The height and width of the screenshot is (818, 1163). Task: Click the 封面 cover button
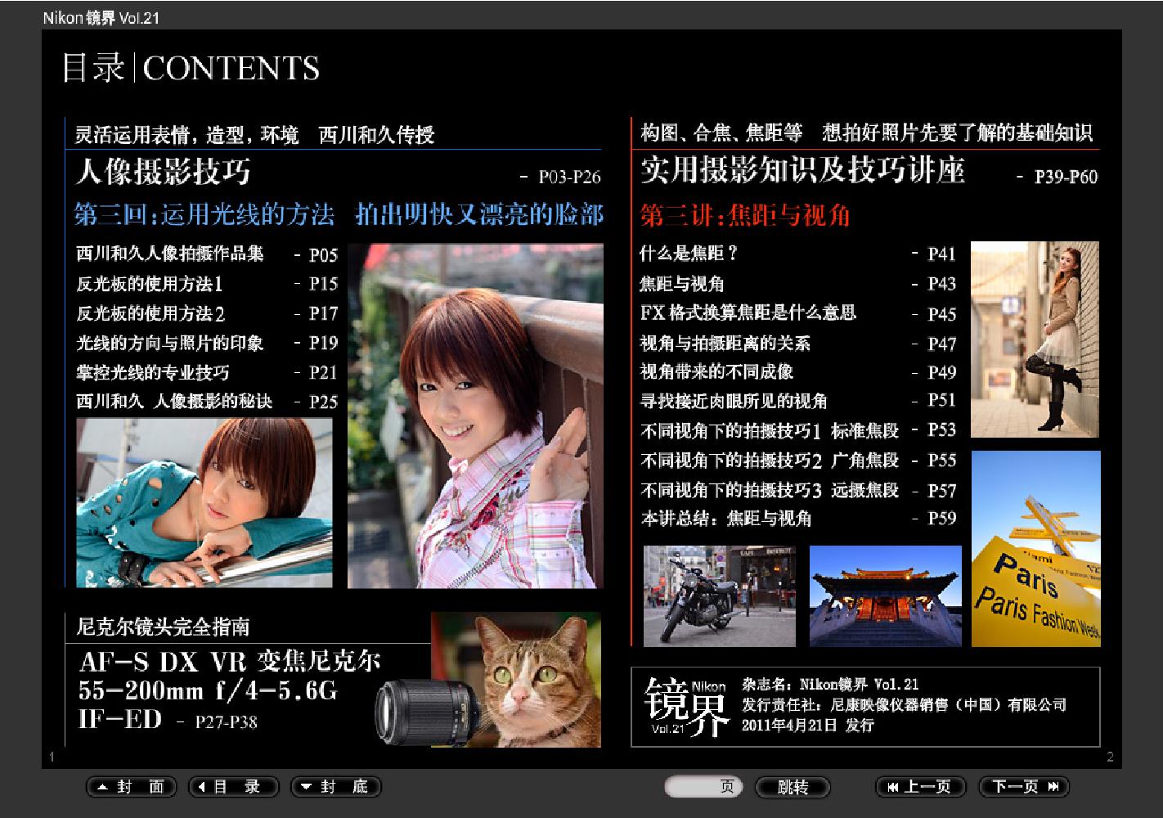131,787
